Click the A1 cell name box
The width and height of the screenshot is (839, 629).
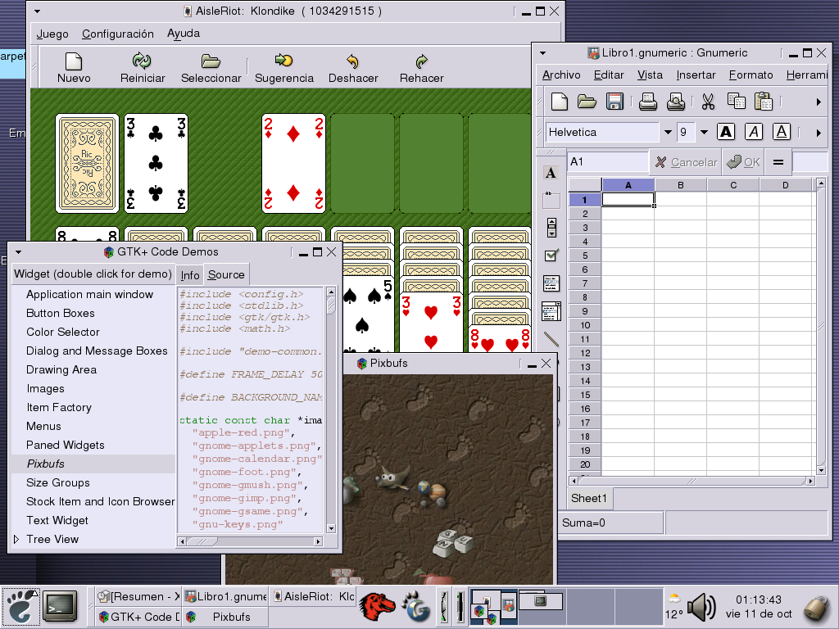click(x=608, y=161)
